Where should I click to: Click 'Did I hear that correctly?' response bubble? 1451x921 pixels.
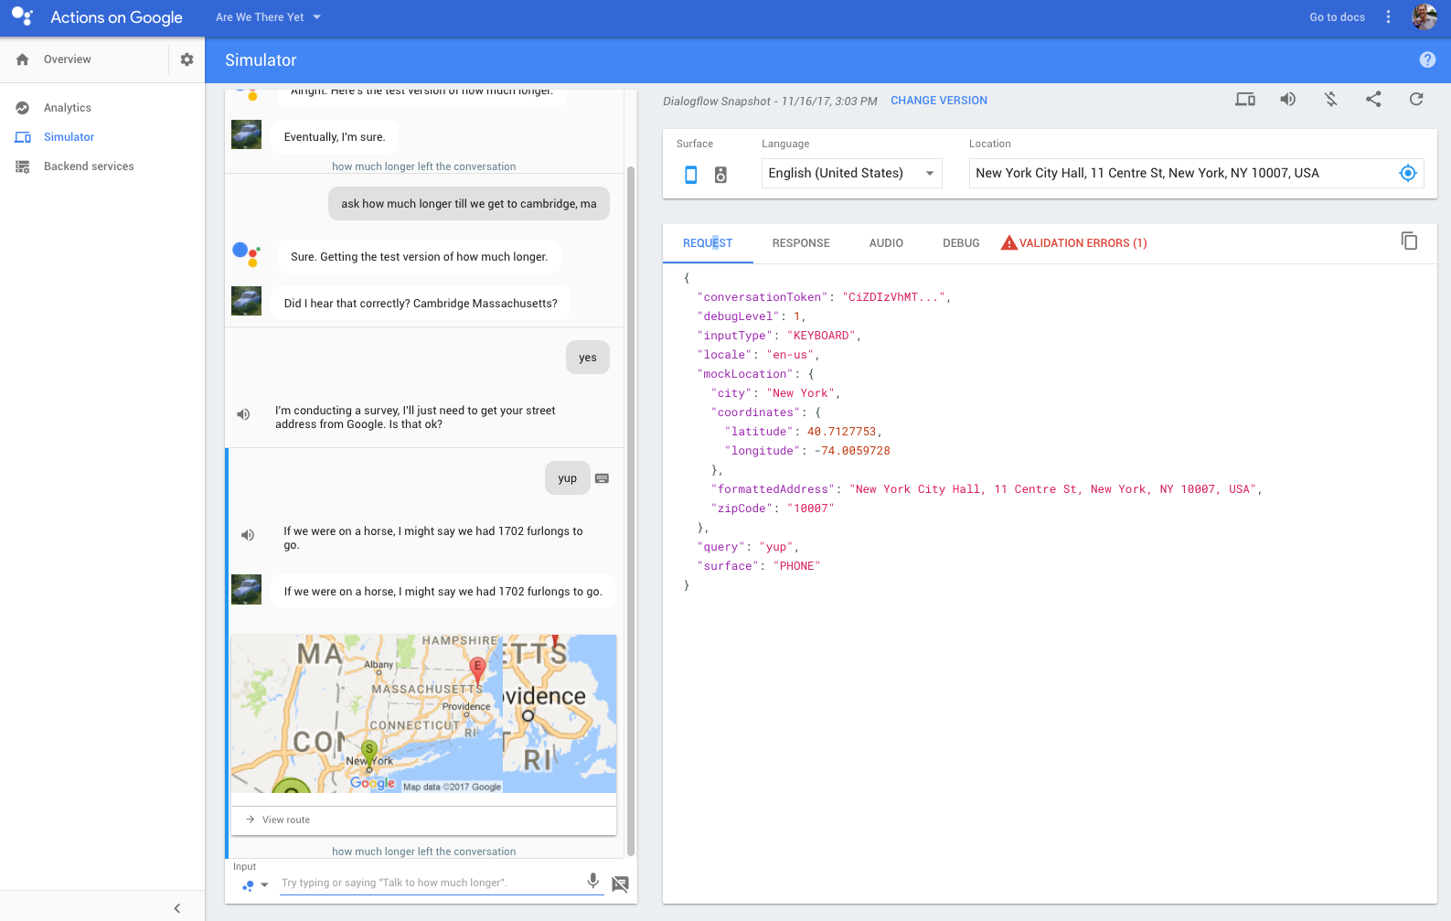click(x=421, y=304)
